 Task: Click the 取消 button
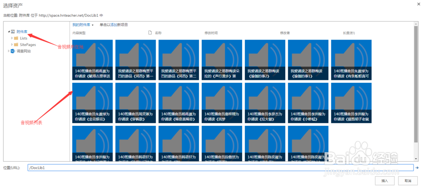(x=408, y=181)
